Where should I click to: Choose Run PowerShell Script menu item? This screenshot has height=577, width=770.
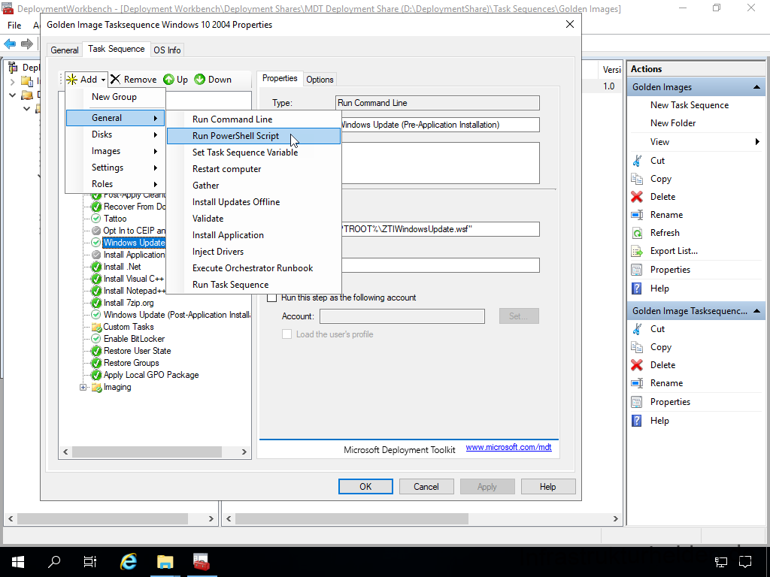tap(253, 136)
